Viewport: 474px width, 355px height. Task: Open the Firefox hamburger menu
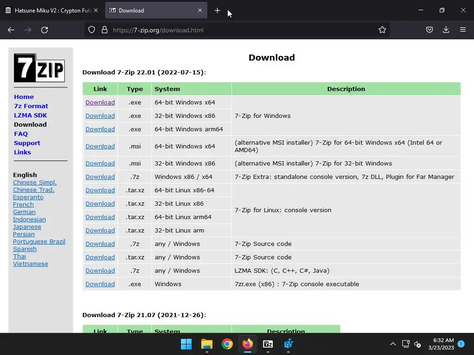462,30
